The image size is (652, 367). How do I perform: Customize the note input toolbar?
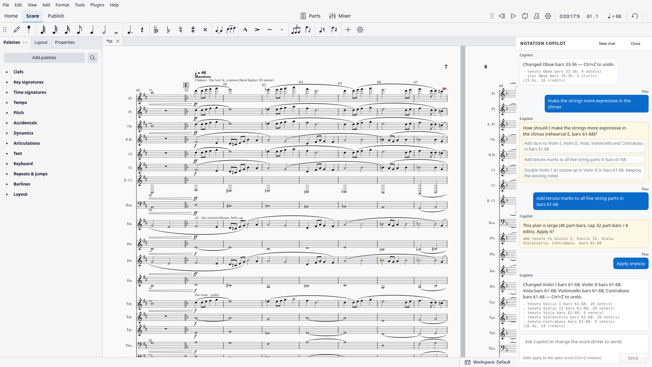tap(360, 30)
